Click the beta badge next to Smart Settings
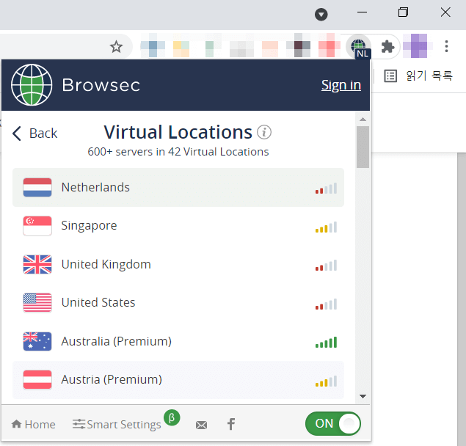Screen dimensions: 466x446 pyautogui.click(x=172, y=417)
